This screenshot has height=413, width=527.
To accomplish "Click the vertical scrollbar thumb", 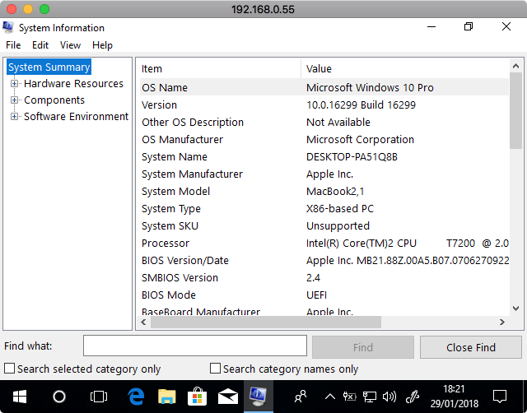I will [516, 110].
